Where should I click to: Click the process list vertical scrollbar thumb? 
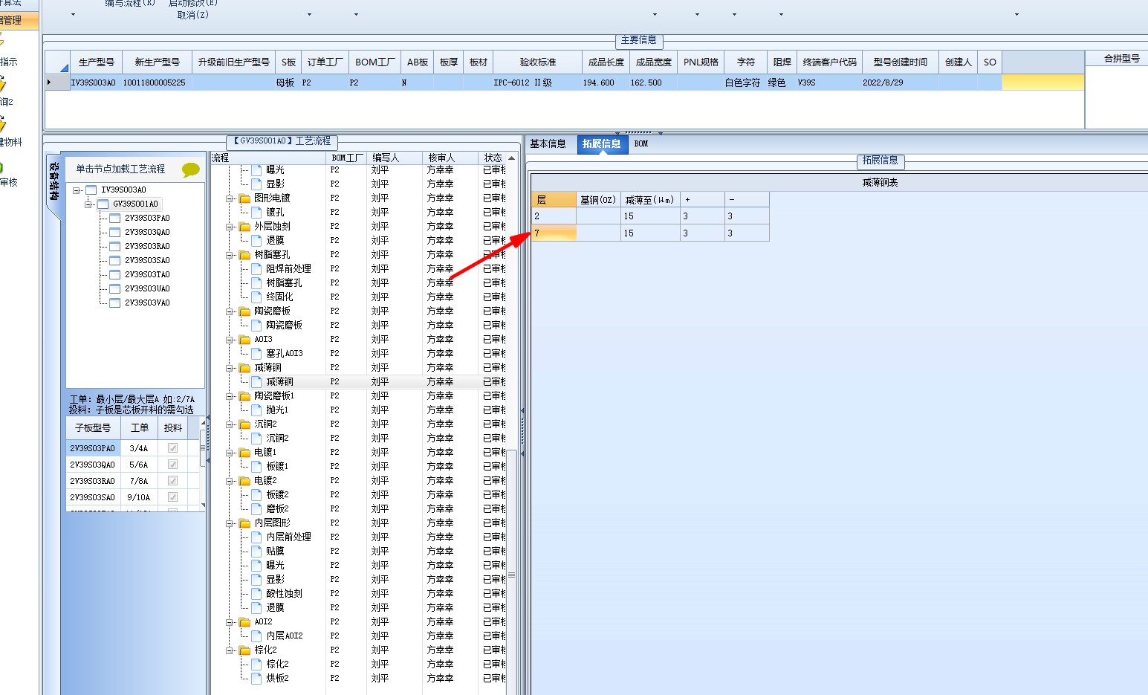pos(511,575)
